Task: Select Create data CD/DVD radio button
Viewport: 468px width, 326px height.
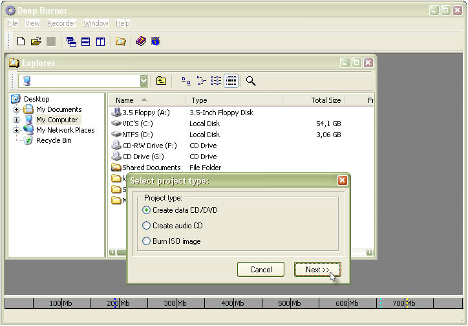Action: point(146,210)
